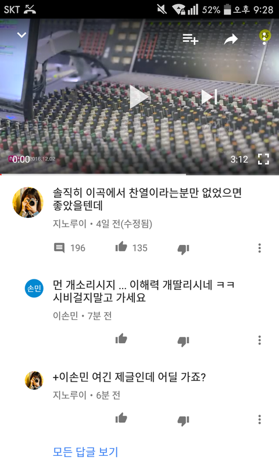Enter fullscreen mode
279x464 pixels.
263,159
